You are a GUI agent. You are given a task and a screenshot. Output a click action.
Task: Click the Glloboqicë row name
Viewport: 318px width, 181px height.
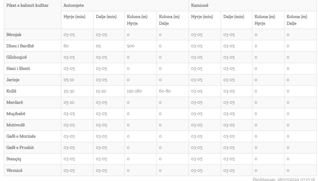coord(17,57)
